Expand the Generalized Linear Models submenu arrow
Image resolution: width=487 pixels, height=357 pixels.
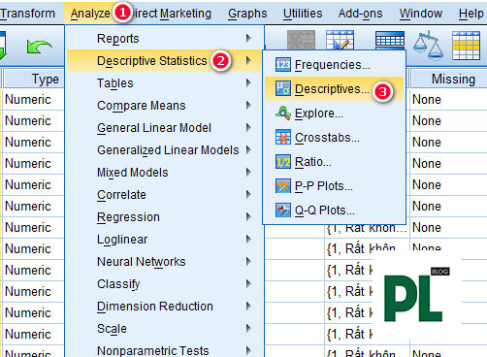pos(248,149)
